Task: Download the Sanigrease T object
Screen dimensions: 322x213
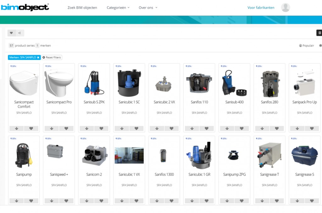Action: coord(262,201)
